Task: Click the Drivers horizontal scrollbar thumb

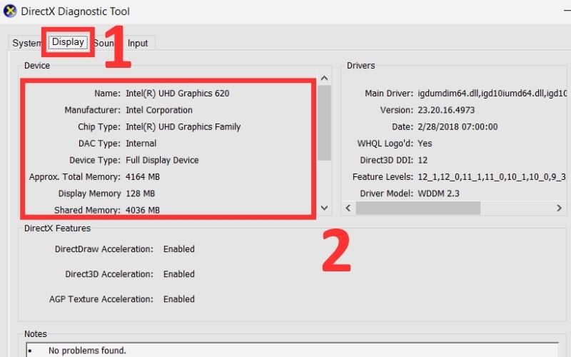Action: point(418,208)
